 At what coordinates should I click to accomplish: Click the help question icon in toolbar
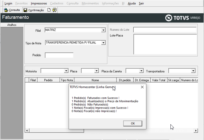54,10
